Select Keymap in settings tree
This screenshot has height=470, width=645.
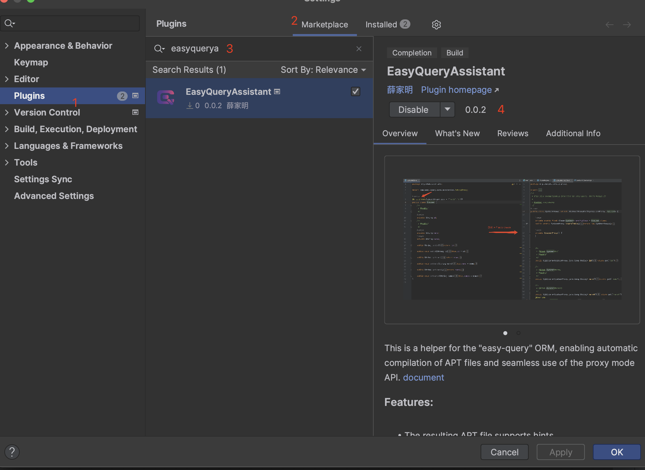31,62
